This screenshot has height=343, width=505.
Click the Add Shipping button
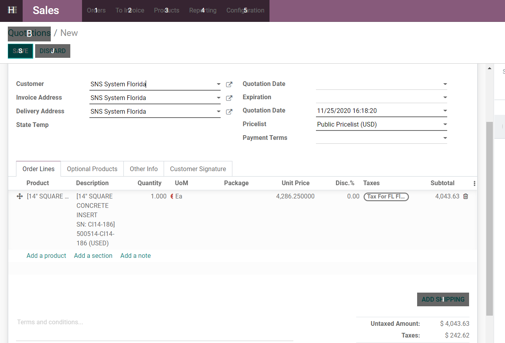point(443,299)
